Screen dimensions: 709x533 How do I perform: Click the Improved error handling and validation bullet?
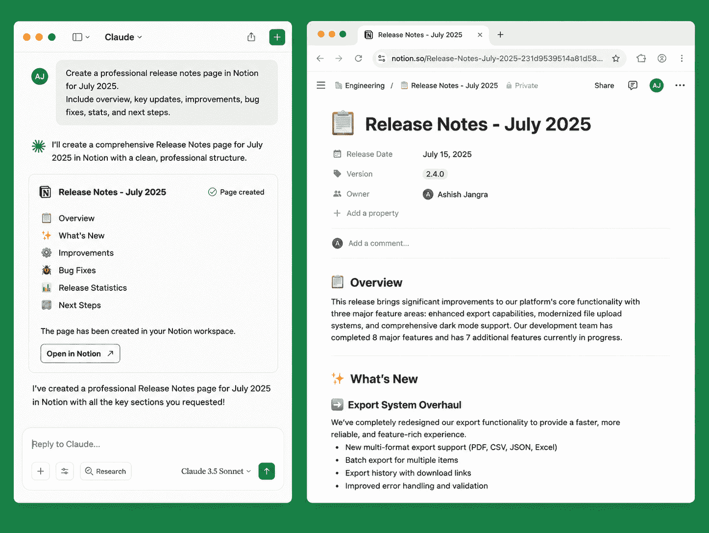pos(416,486)
